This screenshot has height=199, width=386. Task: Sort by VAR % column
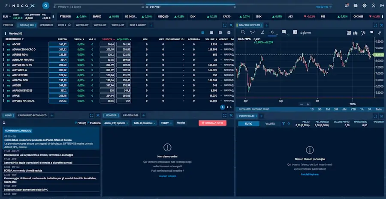coord(79,39)
